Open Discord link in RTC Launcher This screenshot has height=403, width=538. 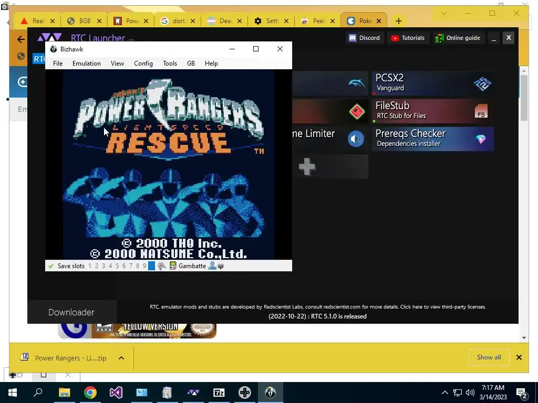(365, 38)
